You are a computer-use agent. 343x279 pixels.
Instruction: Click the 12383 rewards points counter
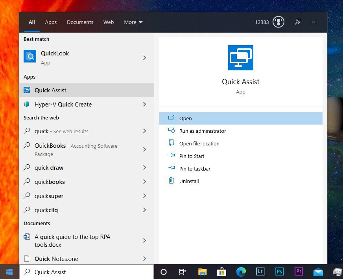point(262,22)
